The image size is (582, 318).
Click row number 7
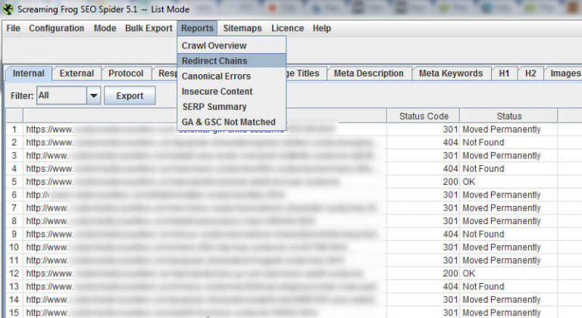(x=14, y=207)
